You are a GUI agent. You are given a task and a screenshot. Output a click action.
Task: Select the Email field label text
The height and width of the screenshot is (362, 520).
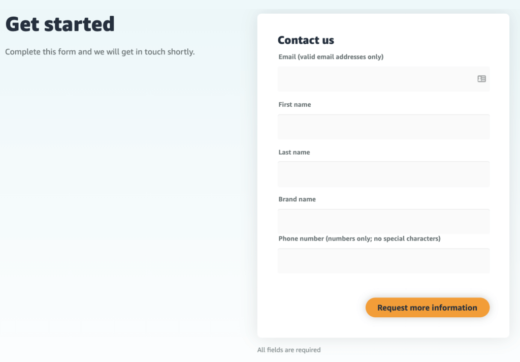(331, 56)
